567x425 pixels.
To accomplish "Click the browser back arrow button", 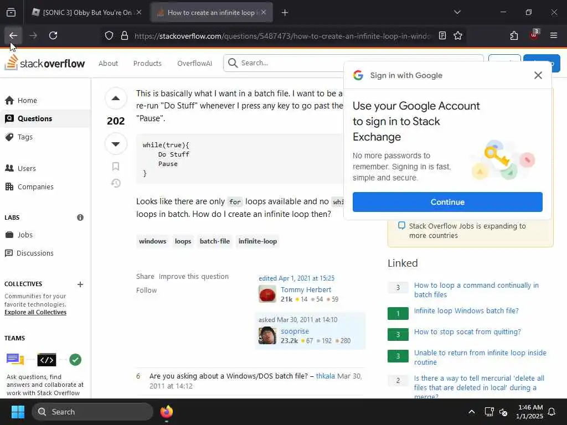I will tap(13, 35).
